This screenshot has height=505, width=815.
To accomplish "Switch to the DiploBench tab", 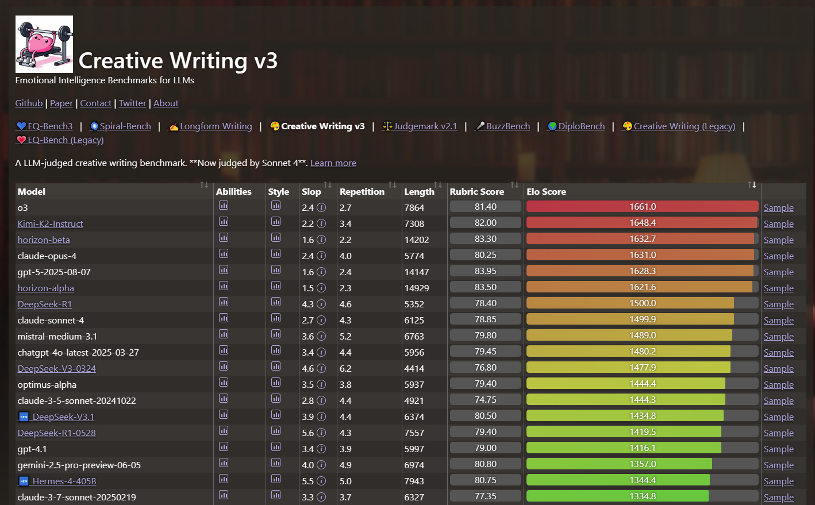I will 575,126.
